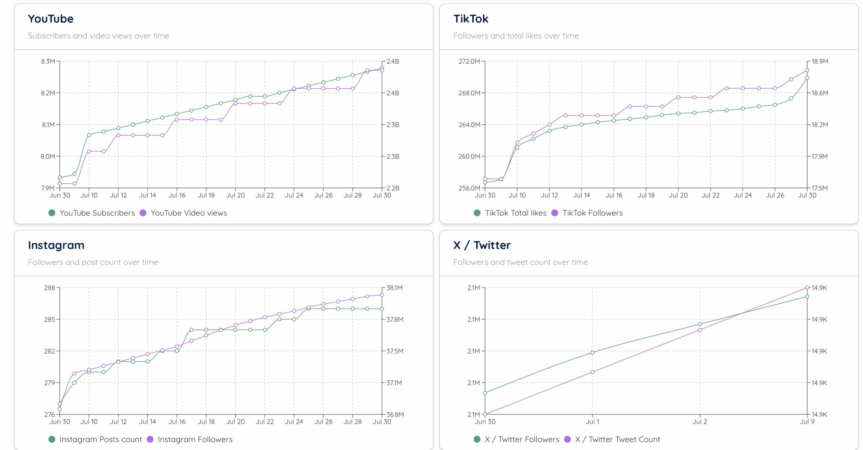The height and width of the screenshot is (450, 863).
Task: Click the YouTube chart card title
Action: pyautogui.click(x=51, y=19)
